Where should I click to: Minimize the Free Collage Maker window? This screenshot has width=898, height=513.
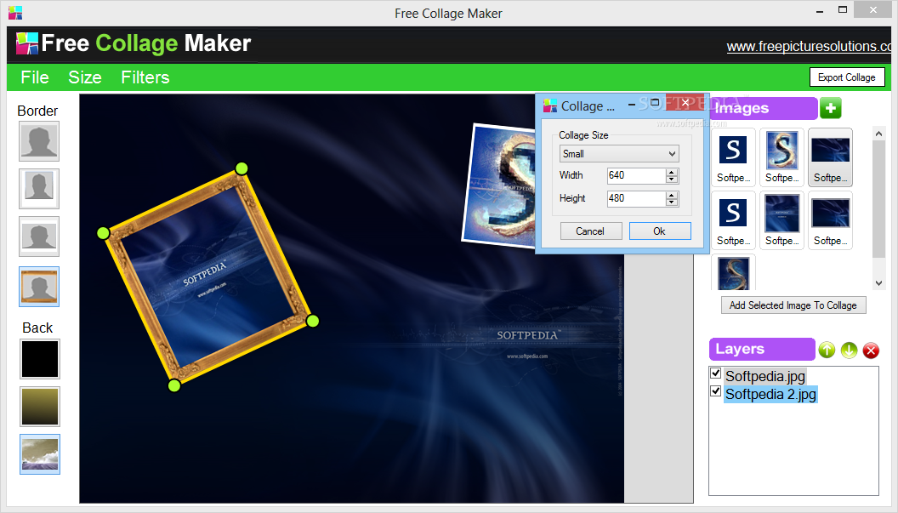[x=820, y=11]
